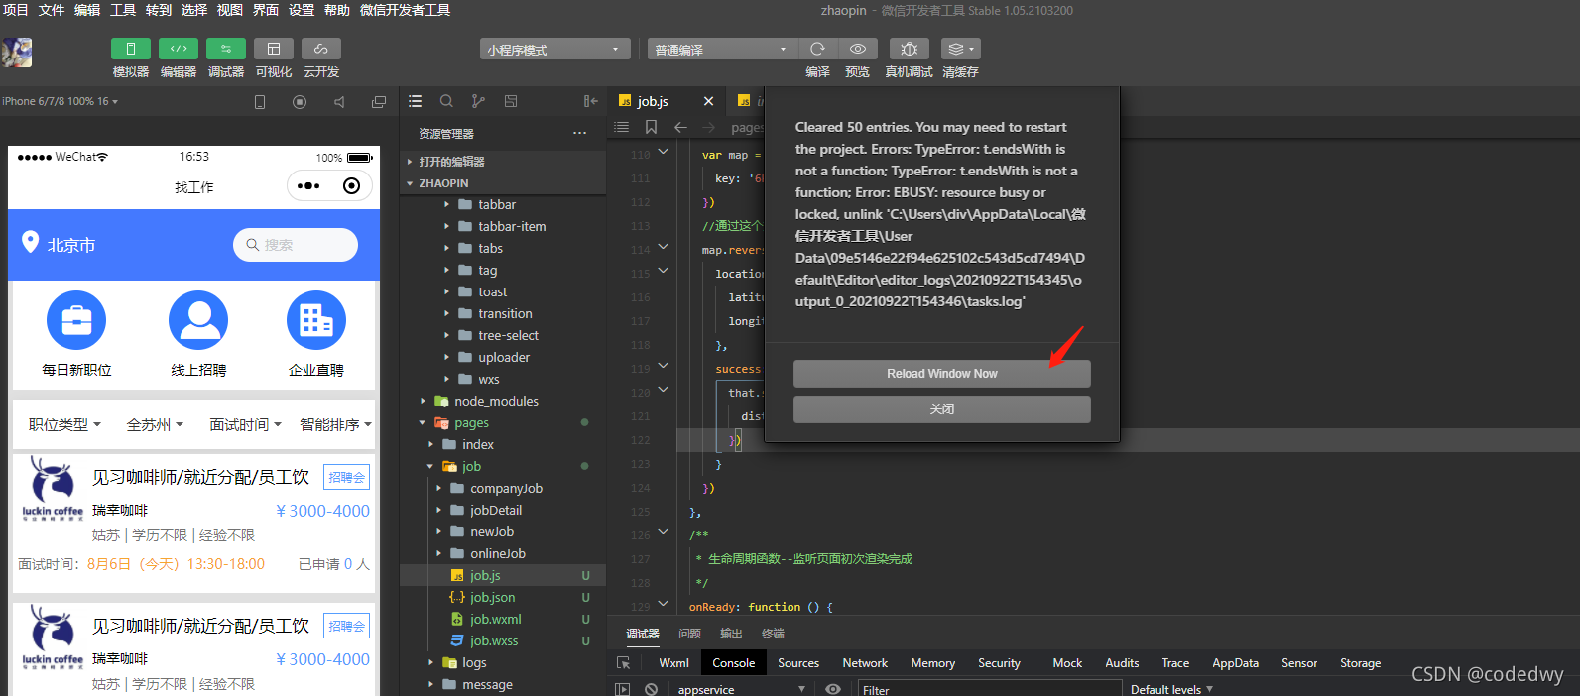Fold code at line 114 arrow

(664, 247)
